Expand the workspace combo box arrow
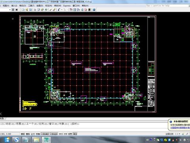The width and height of the screenshot is (190, 143). pyautogui.click(x=10, y=10)
